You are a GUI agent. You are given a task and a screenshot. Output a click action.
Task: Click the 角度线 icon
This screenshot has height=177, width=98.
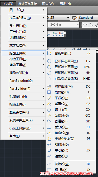tap(49, 133)
